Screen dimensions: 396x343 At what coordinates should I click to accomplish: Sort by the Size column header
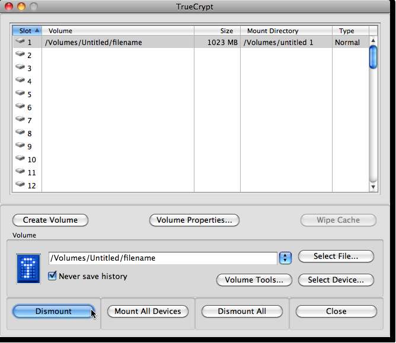point(217,31)
